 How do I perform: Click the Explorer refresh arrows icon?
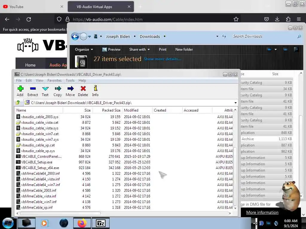224,36
